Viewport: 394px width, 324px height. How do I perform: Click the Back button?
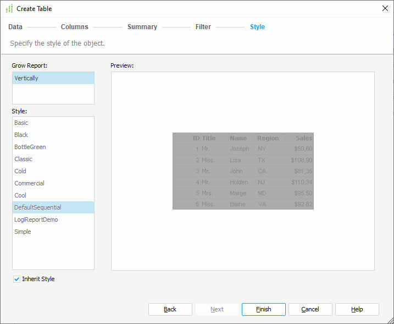tap(170, 309)
